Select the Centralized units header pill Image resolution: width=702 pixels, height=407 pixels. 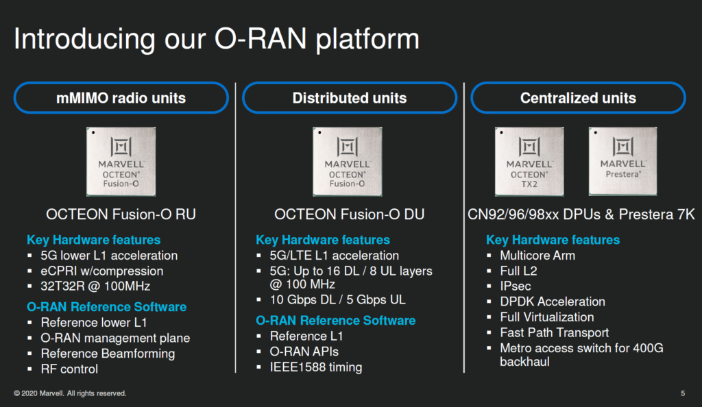pyautogui.click(x=577, y=98)
